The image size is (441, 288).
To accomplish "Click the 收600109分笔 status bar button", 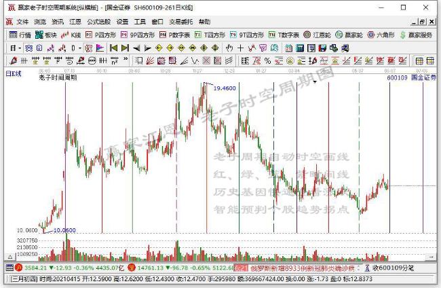I will pos(389,268).
